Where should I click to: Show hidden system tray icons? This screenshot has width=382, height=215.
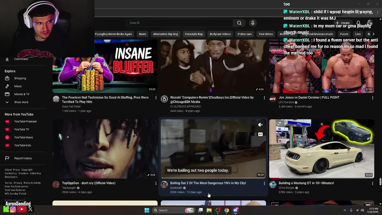(345, 210)
